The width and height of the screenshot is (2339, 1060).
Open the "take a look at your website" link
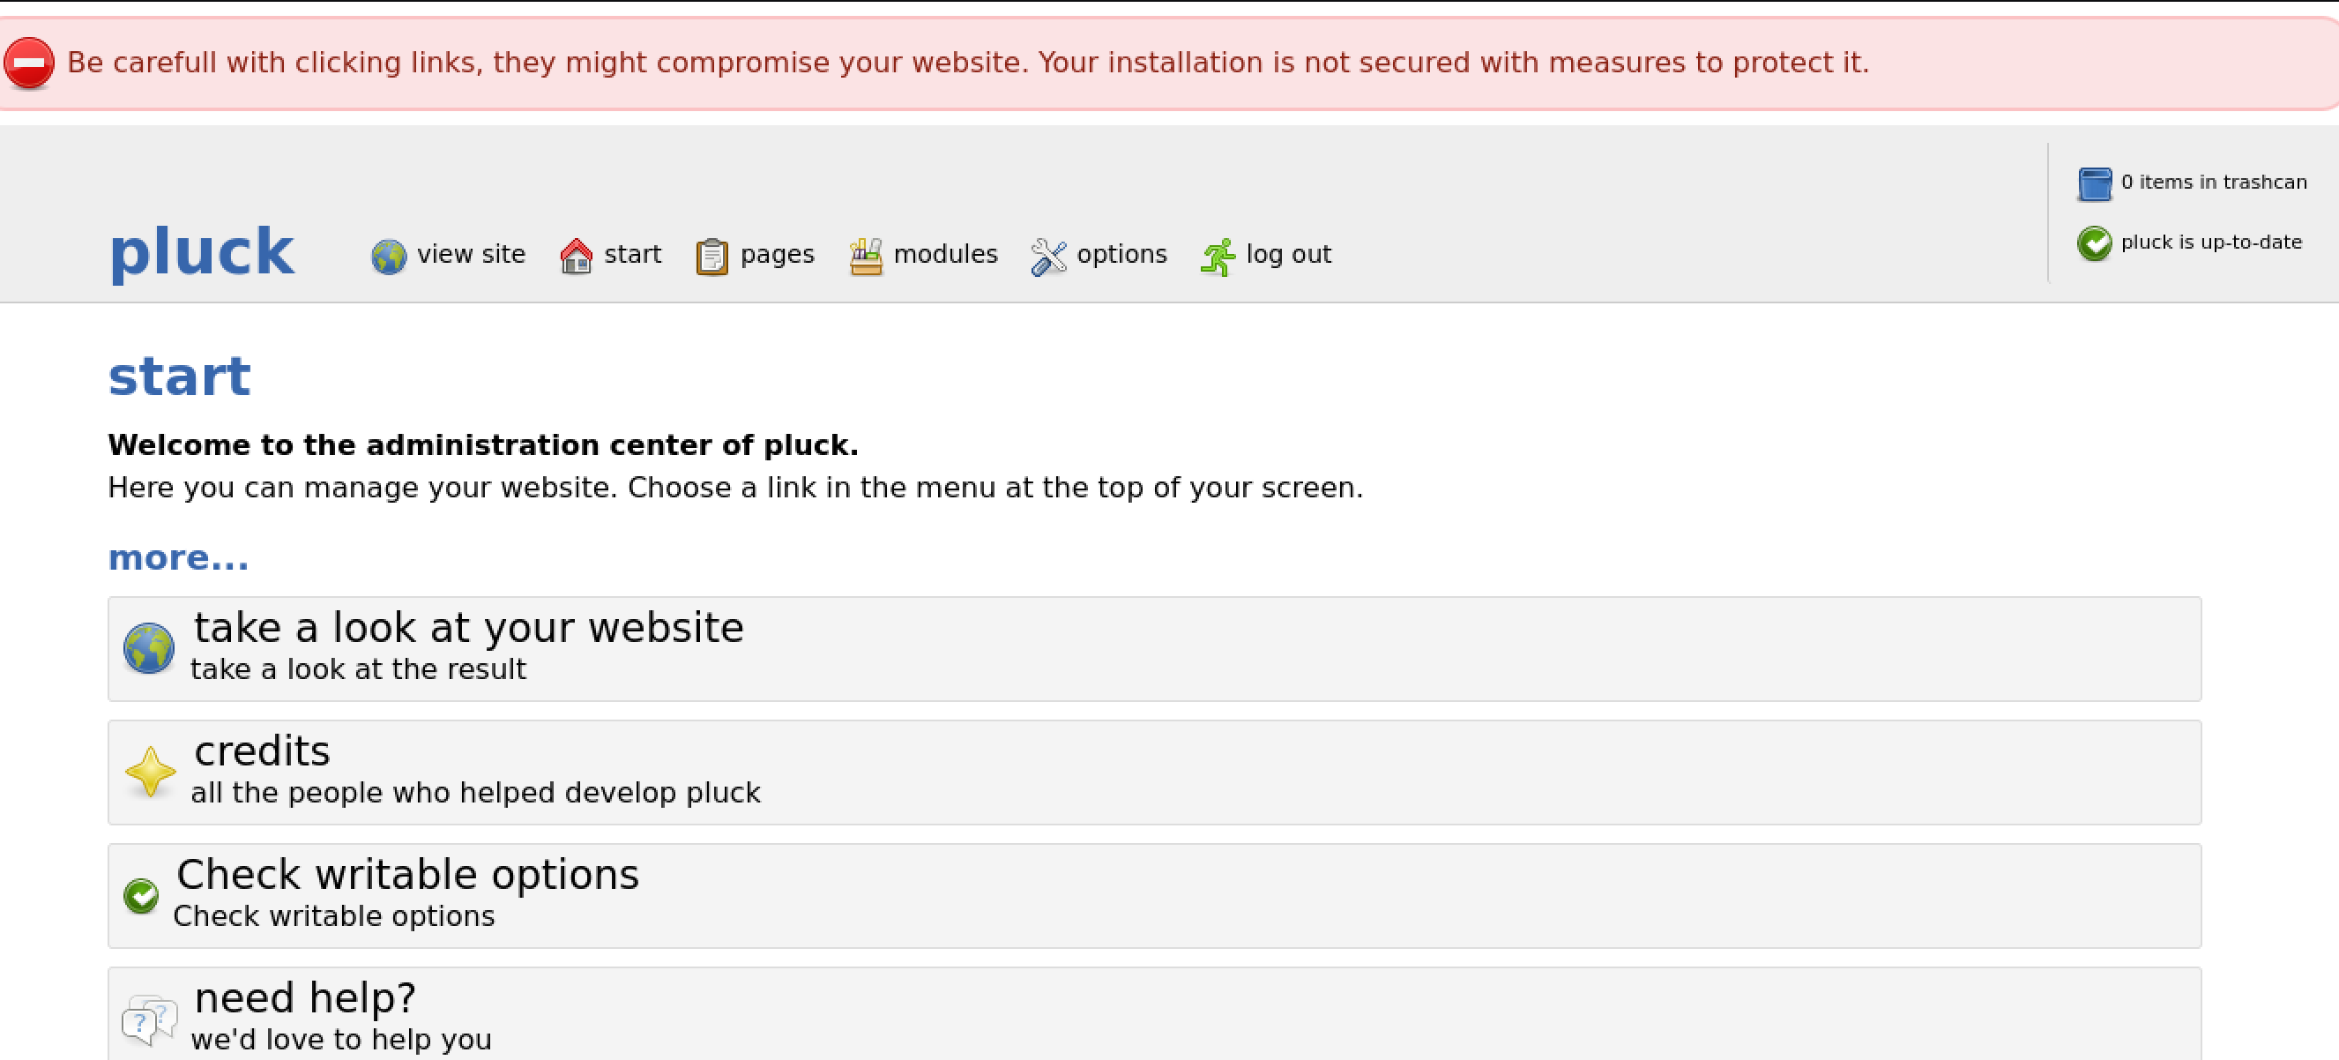(x=468, y=628)
